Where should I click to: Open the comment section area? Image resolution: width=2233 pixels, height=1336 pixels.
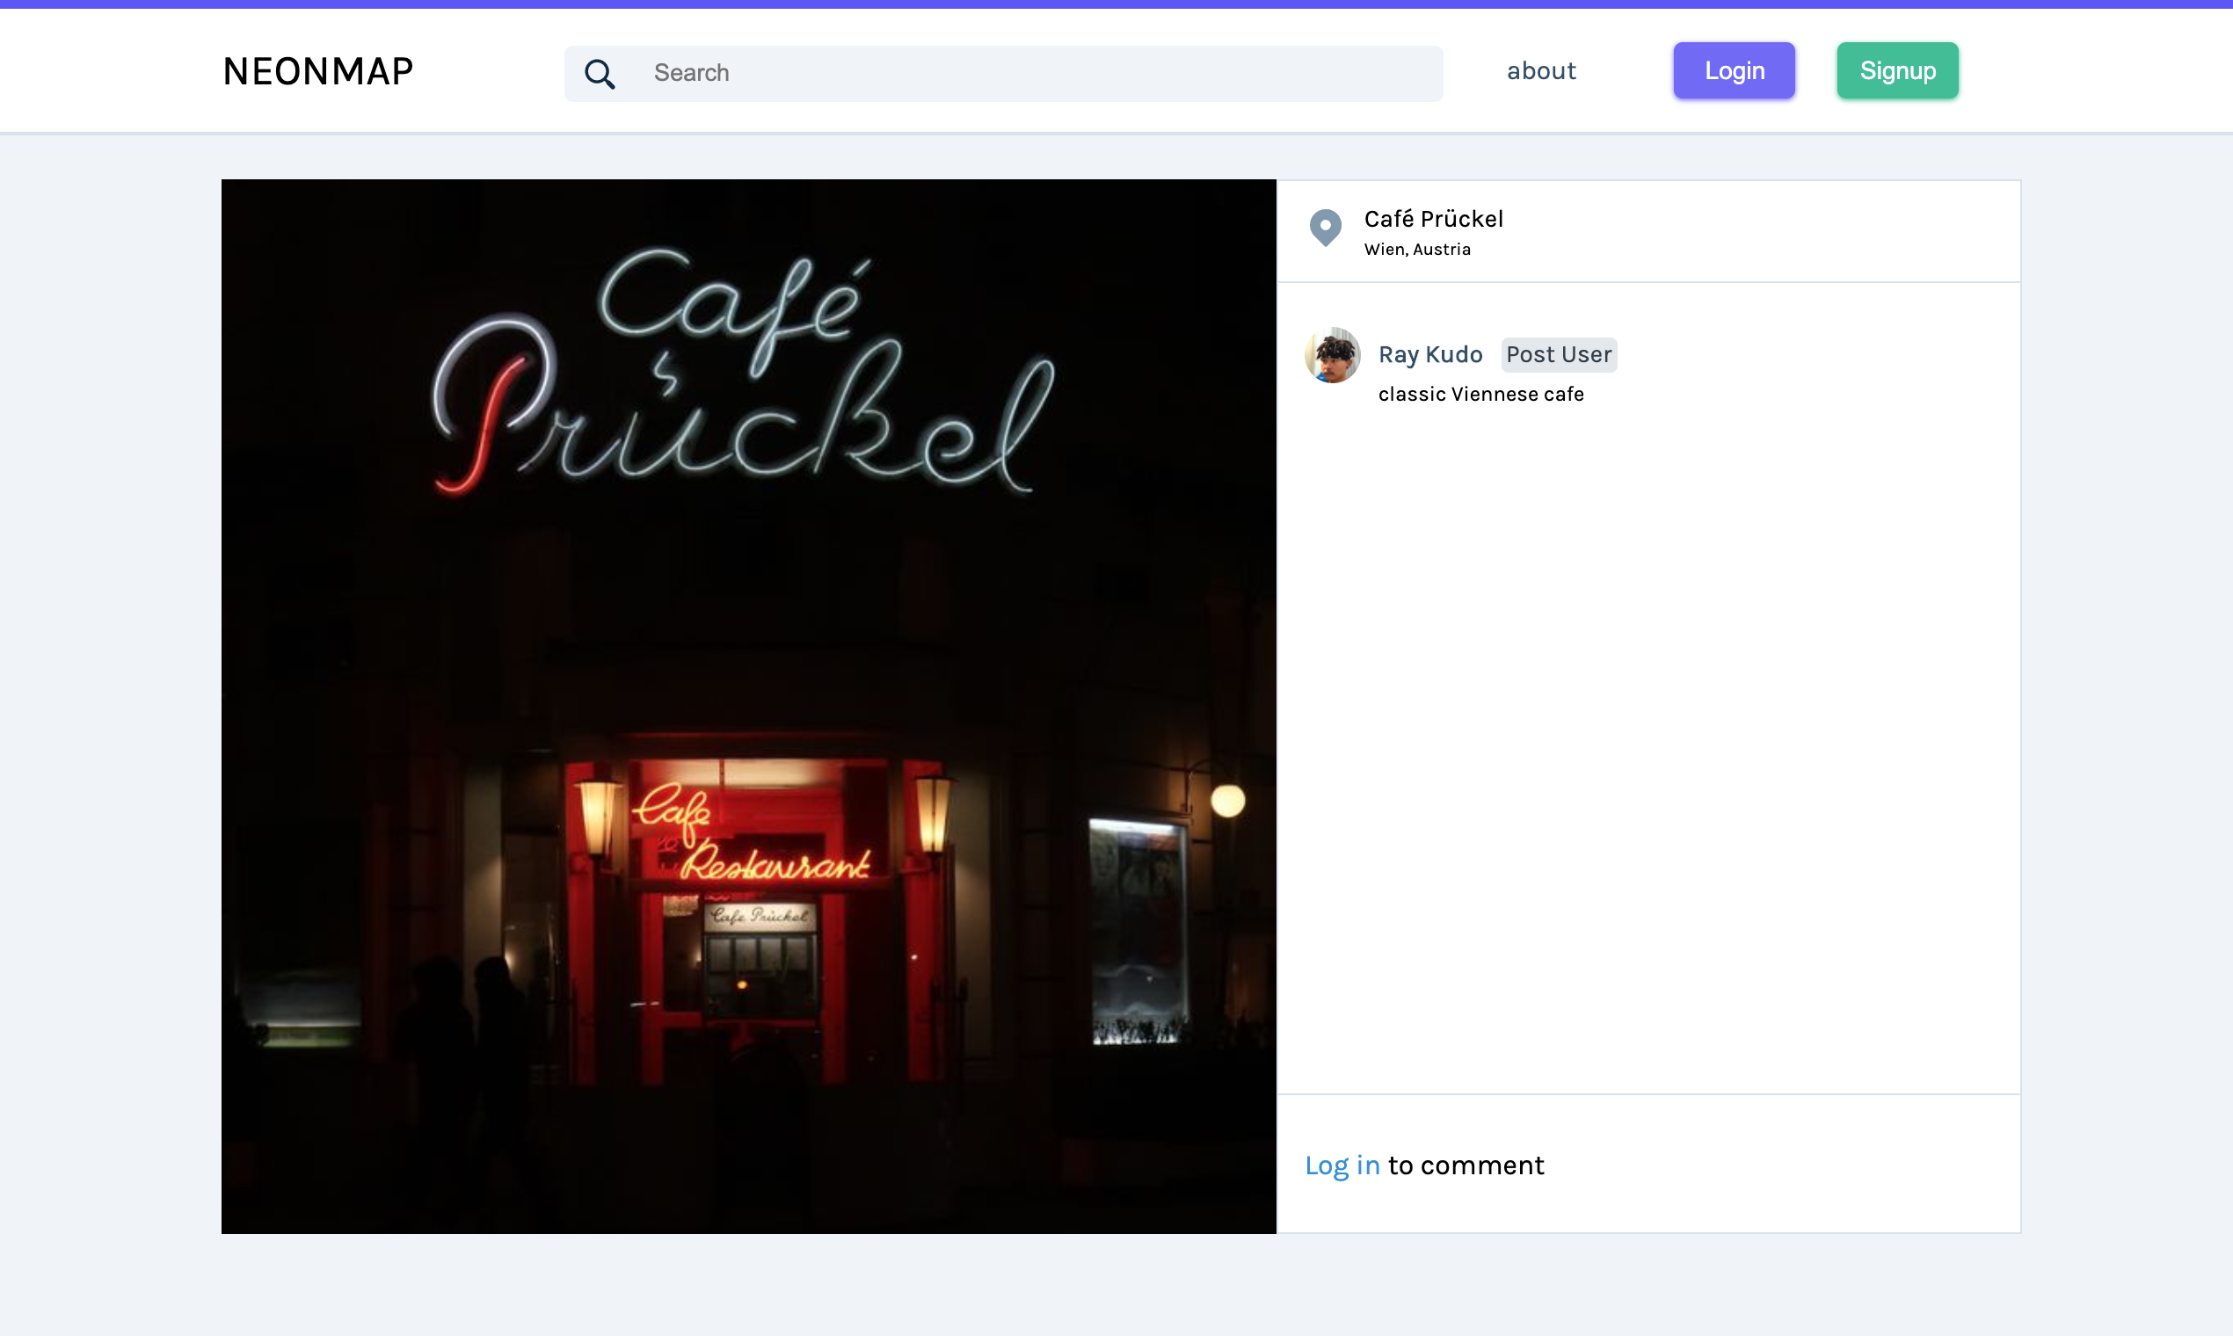(x=1647, y=1164)
